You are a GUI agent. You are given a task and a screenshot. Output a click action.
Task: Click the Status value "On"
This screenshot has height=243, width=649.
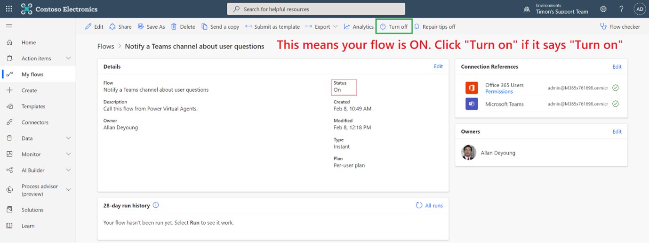[x=337, y=90]
